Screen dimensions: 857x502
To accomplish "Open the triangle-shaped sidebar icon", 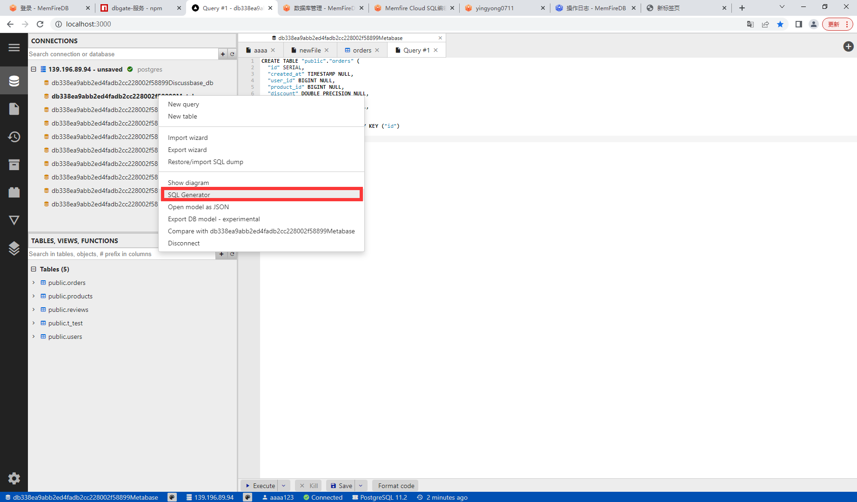I will pyautogui.click(x=14, y=220).
